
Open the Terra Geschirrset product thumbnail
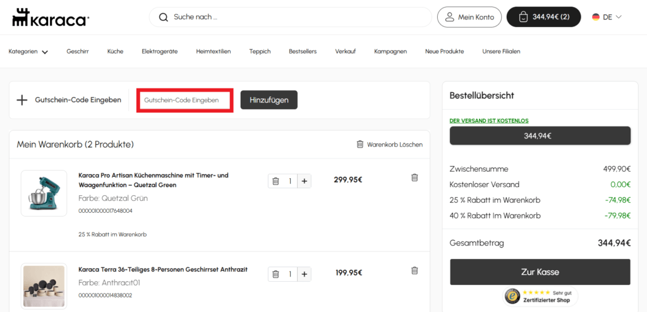(44, 286)
